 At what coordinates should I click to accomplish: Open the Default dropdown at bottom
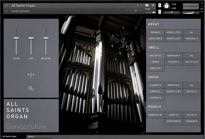(x=39, y=137)
